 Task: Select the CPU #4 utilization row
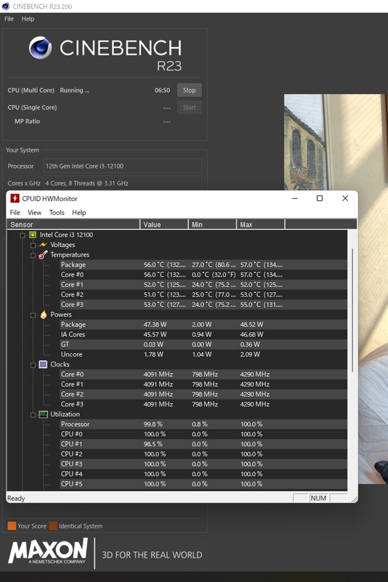pos(203,474)
